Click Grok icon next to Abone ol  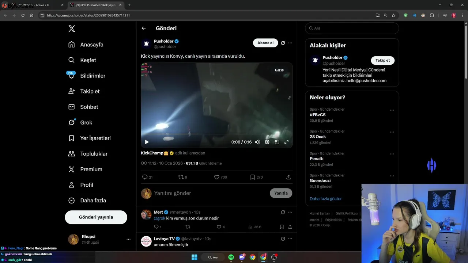click(x=283, y=43)
